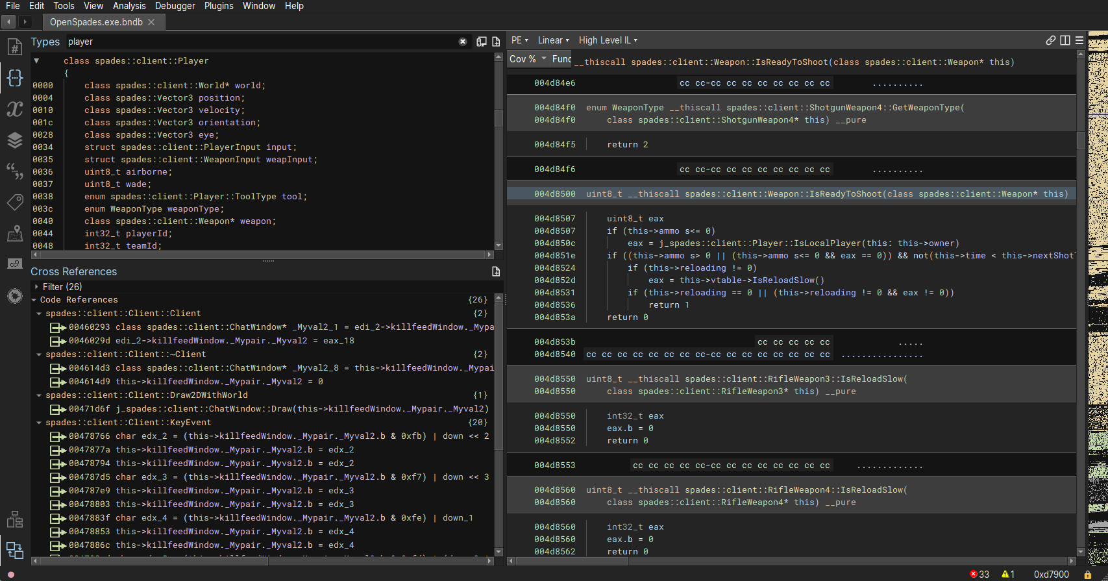Select xref at 00460293
This screenshot has width=1108, height=581.
coord(273,327)
